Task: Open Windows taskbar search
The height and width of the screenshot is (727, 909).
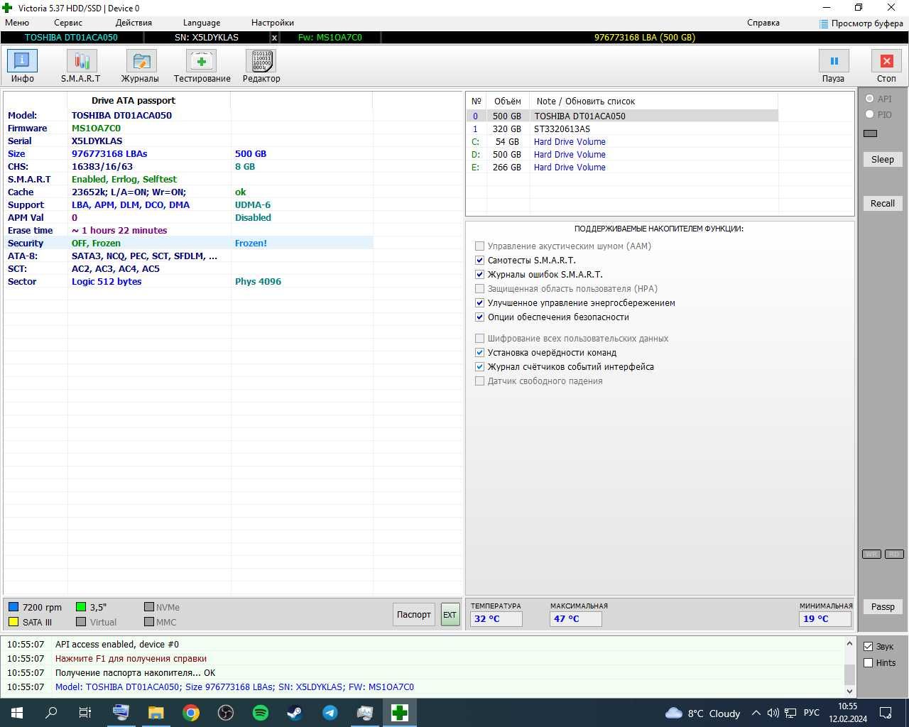Action: click(x=51, y=713)
